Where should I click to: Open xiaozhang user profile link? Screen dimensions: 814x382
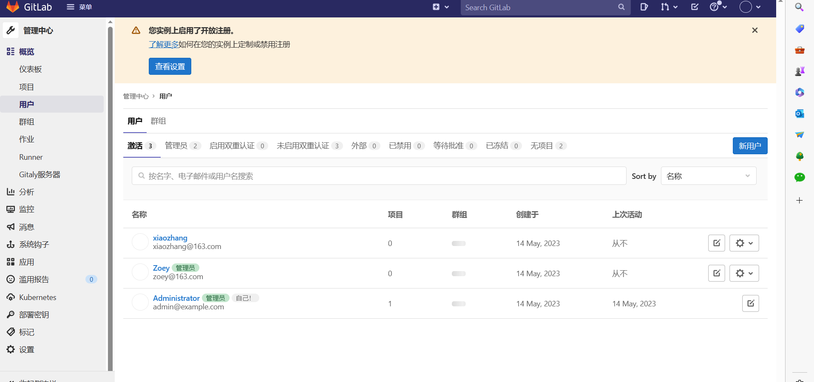click(170, 238)
